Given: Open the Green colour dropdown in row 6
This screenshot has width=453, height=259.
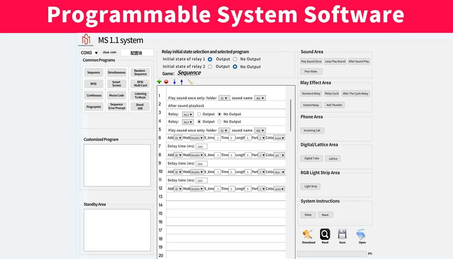Looking at the screenshot, I should click(x=279, y=138).
